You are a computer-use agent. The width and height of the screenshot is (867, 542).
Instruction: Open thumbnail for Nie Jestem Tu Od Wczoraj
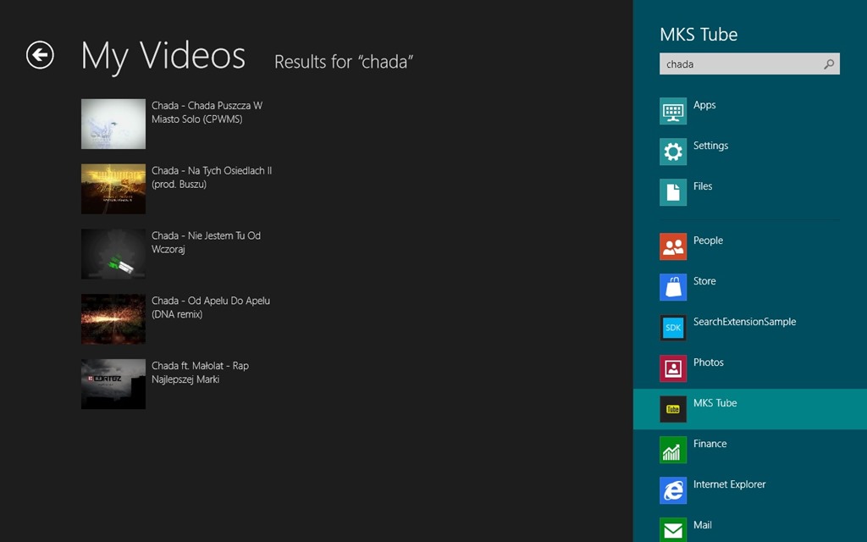(x=113, y=254)
